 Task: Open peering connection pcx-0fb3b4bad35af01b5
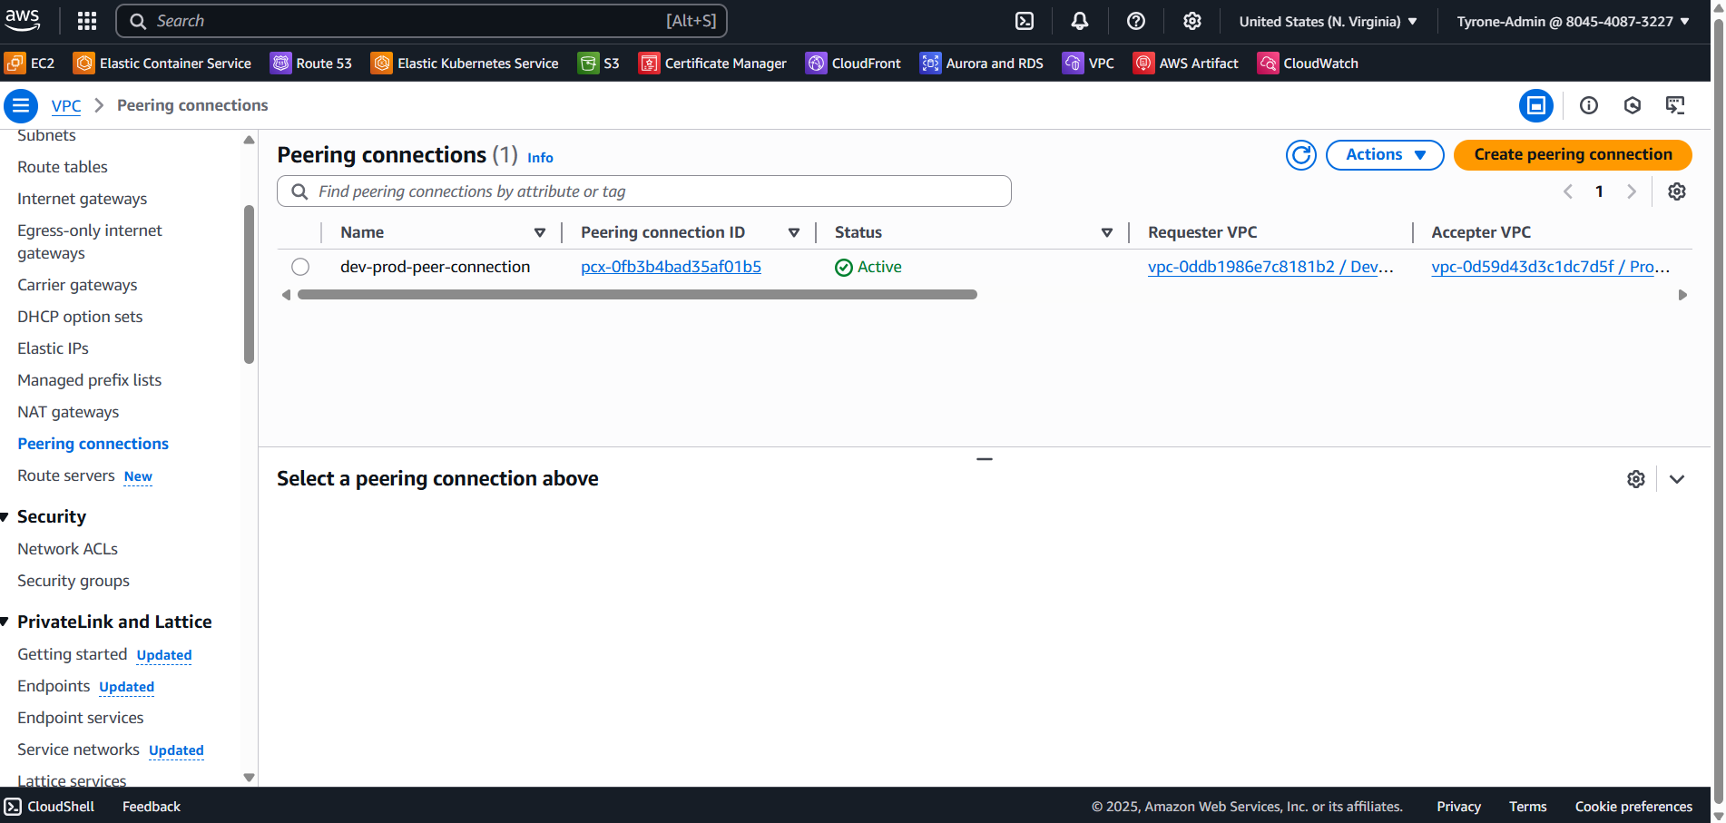pyautogui.click(x=671, y=266)
